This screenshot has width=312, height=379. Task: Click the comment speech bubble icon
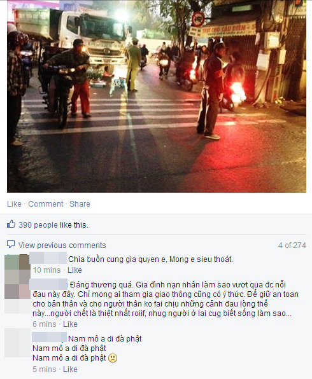click(11, 244)
